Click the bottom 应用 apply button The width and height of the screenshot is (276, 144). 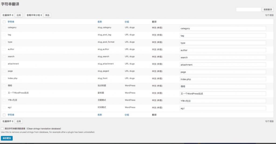click(19, 121)
